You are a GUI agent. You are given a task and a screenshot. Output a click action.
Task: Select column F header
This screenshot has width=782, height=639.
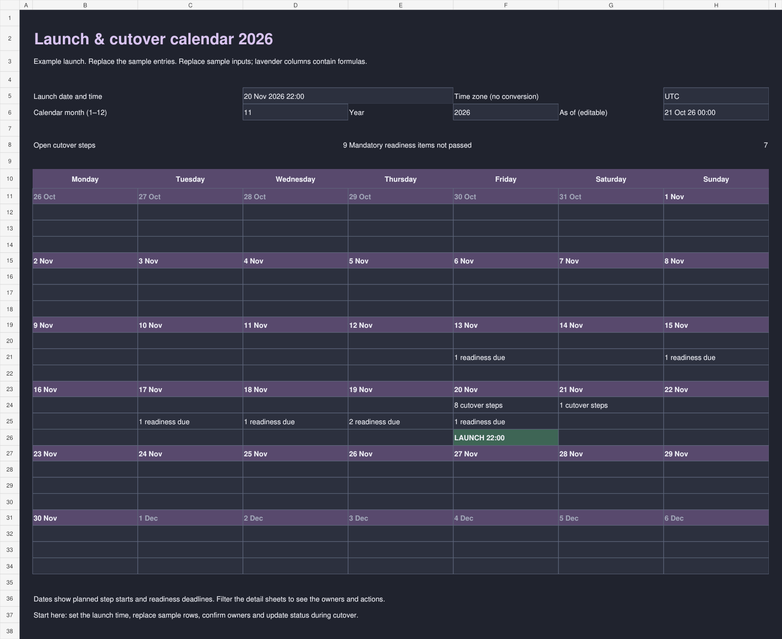tap(506, 5)
